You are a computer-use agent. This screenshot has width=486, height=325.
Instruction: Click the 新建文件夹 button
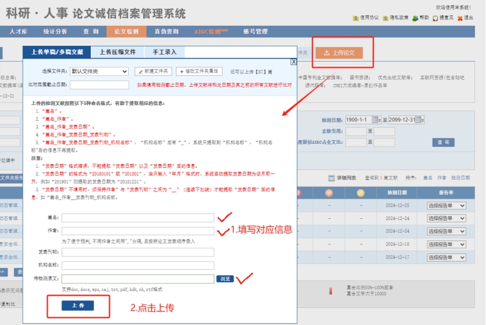pos(153,72)
